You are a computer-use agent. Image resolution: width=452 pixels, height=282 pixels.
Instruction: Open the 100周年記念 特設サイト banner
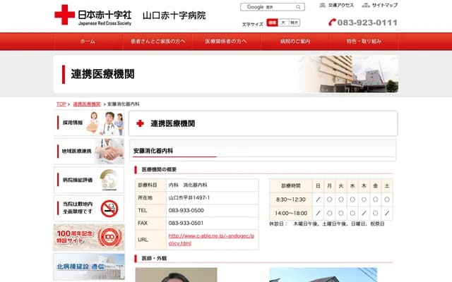[89, 238]
